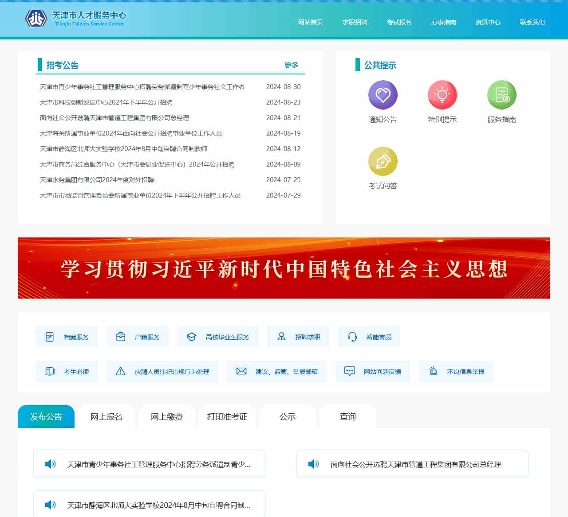Screen dimensions: 568x517
Task: Click the 考生必读 book icon
Action: pos(50,371)
